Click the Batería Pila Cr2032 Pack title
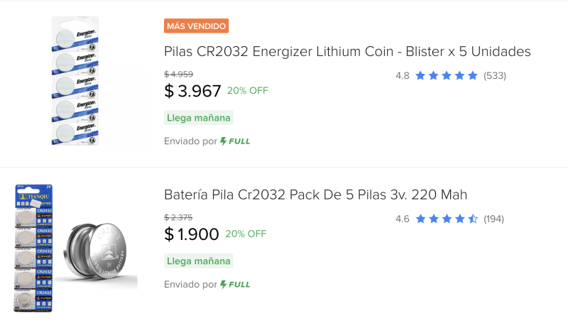 click(x=315, y=195)
